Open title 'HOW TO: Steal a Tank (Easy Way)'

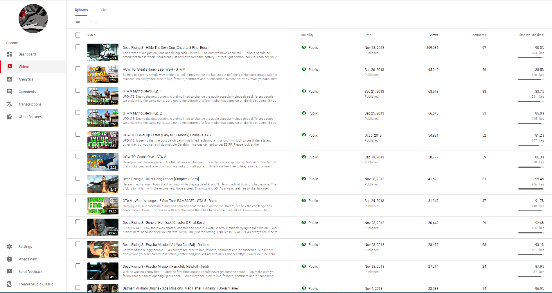click(x=154, y=69)
